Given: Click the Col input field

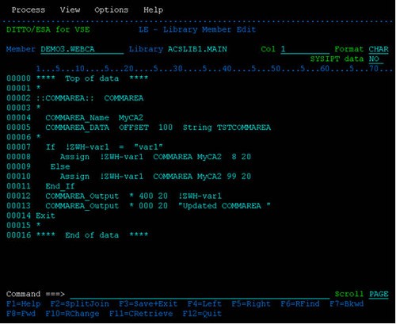Looking at the screenshot, I should coord(305,49).
